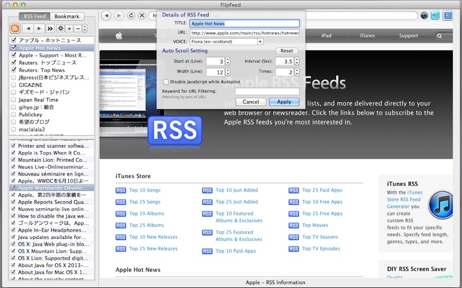
Task: Adjust Width (Line) stepper arrows
Action: pos(228,71)
